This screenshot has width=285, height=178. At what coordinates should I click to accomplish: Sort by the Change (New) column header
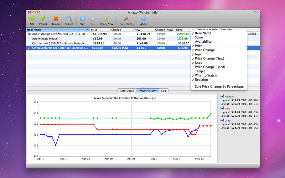tap(165, 30)
